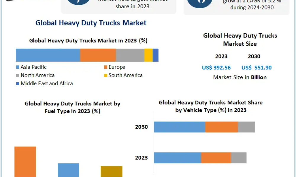This screenshot has width=296, height=177.
Task: Click the Europe legend color square
Action: (x=106, y=67)
